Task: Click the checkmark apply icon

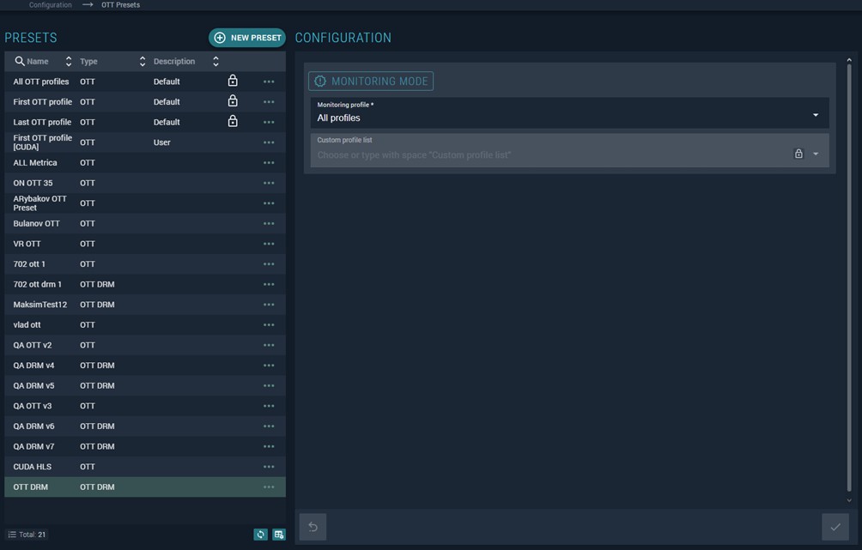Action: 835,527
